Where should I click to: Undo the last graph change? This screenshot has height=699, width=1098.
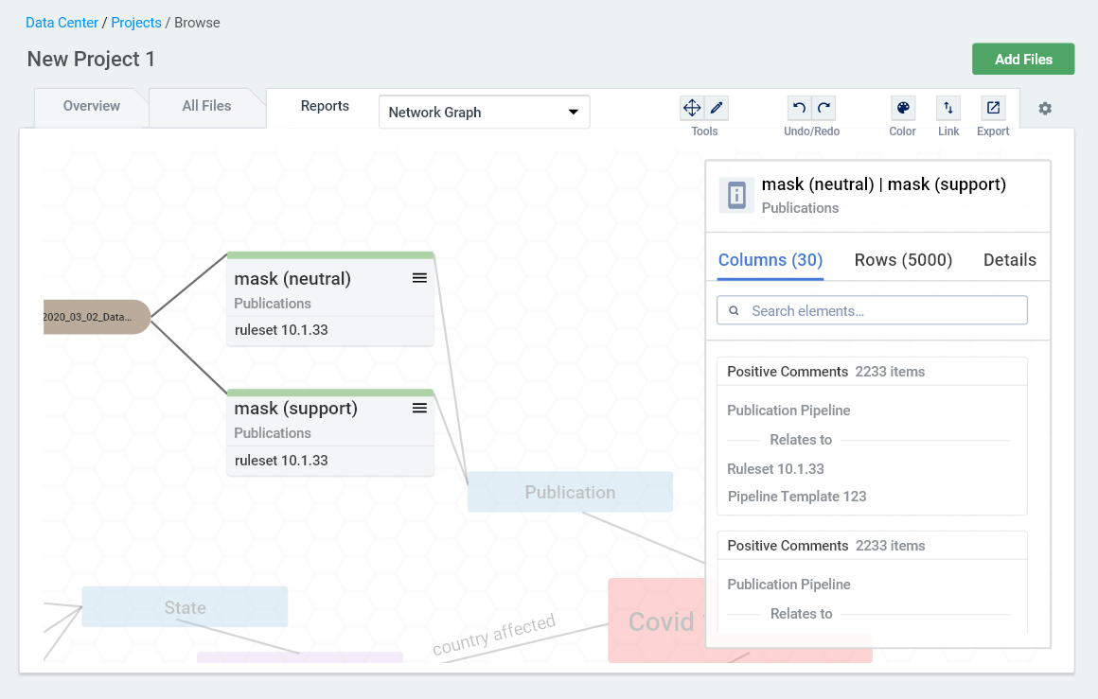click(x=798, y=107)
